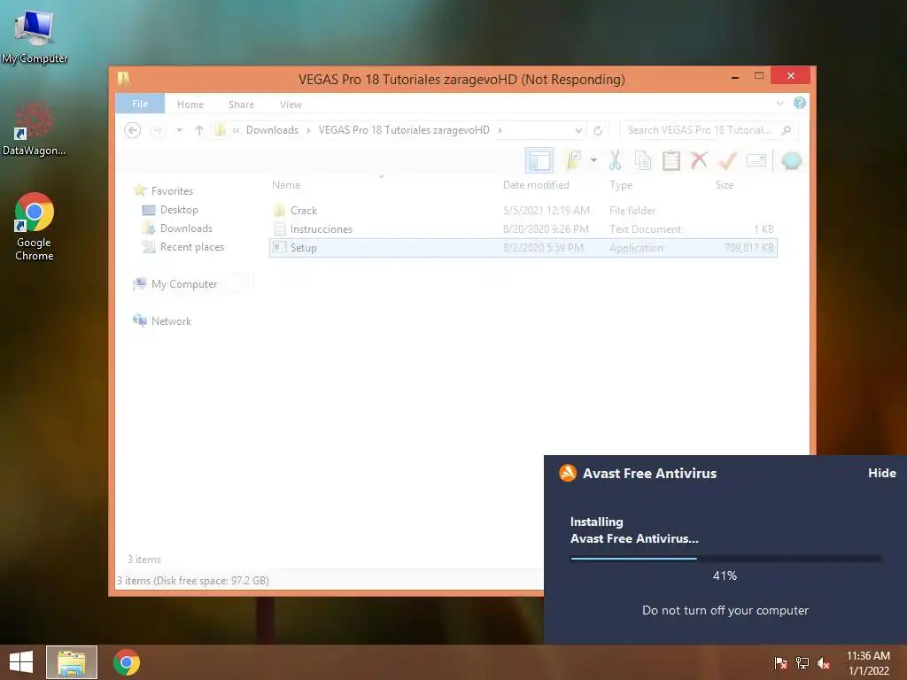Expand the address bar history dropdown
This screenshot has height=680, width=907.
tap(578, 131)
